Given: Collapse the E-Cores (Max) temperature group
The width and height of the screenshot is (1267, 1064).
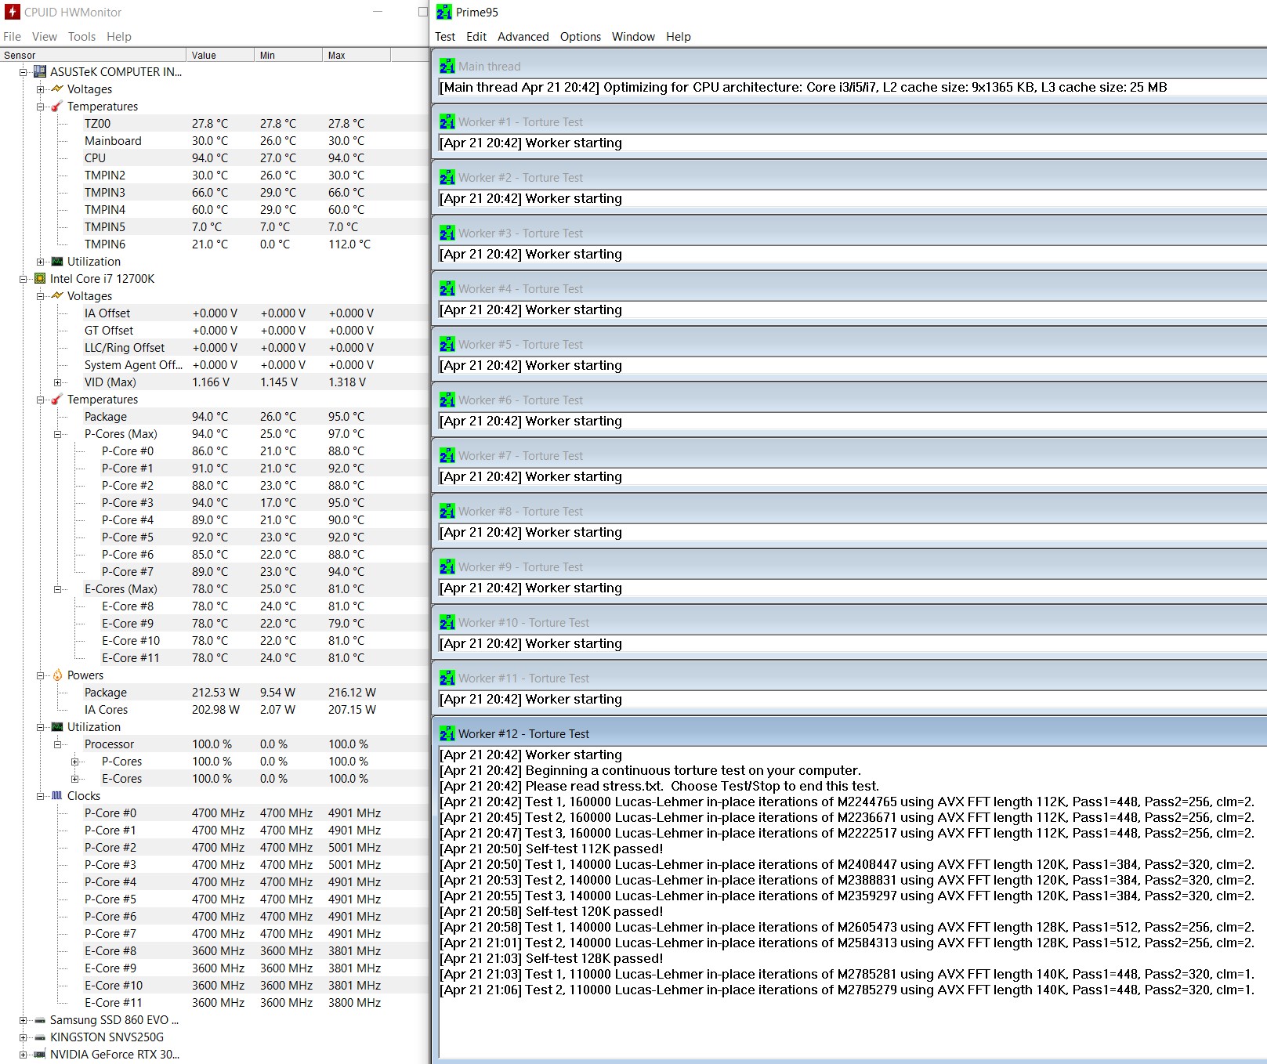Looking at the screenshot, I should click(57, 589).
